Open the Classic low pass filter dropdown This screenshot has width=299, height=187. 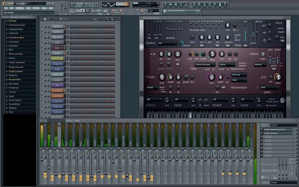[x=205, y=64]
